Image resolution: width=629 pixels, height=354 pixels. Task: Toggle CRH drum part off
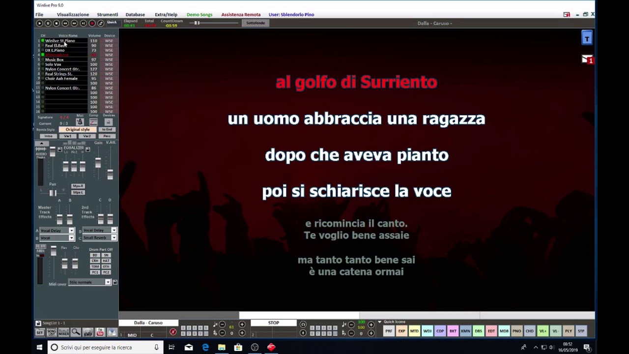(95, 261)
